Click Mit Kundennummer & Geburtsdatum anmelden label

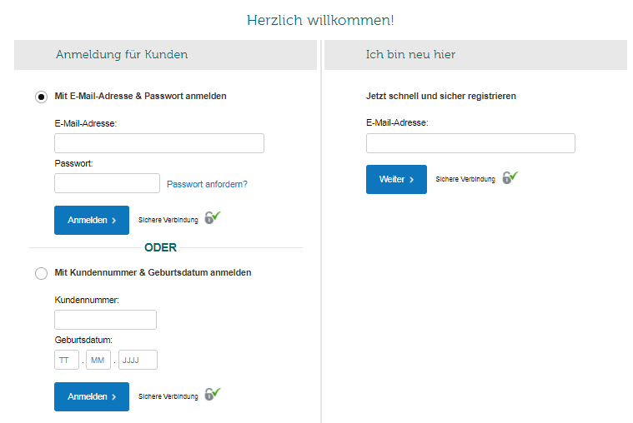(153, 272)
